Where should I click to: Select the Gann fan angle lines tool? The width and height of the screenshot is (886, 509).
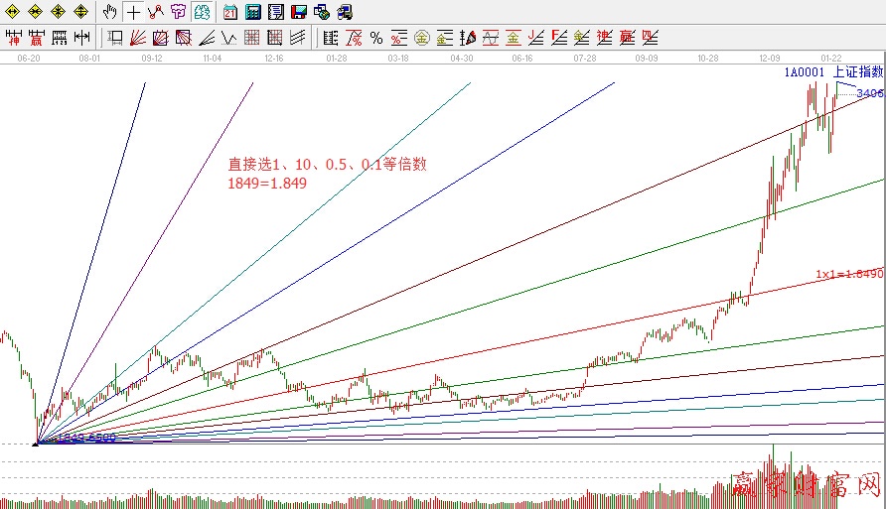click(x=137, y=39)
